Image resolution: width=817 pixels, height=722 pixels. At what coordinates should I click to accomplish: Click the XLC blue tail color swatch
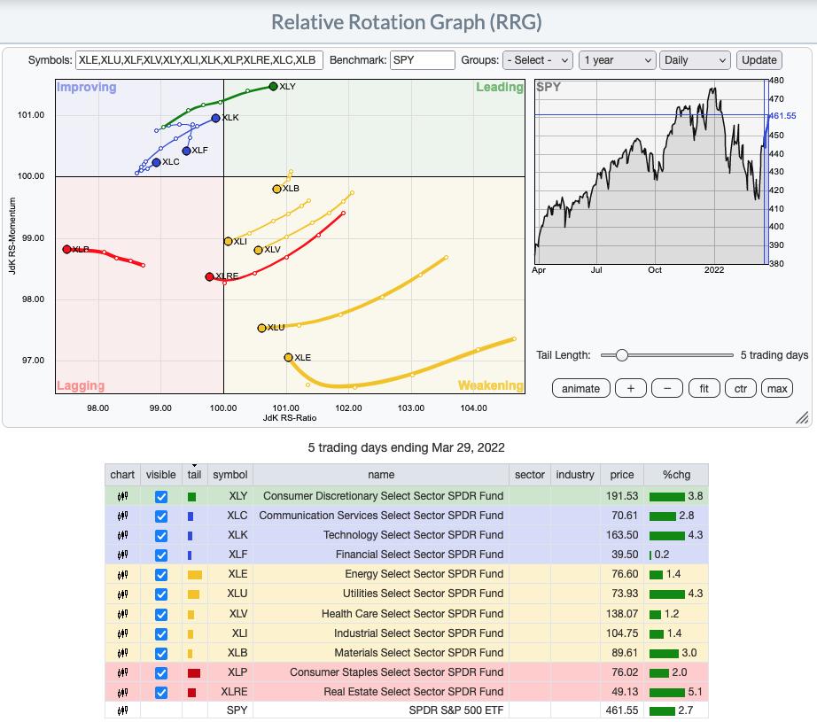pyautogui.click(x=191, y=516)
